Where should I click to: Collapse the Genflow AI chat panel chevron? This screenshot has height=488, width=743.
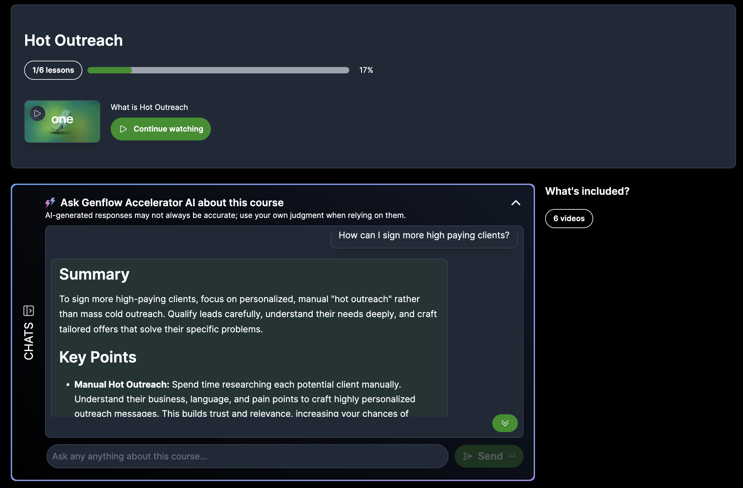pyautogui.click(x=516, y=203)
